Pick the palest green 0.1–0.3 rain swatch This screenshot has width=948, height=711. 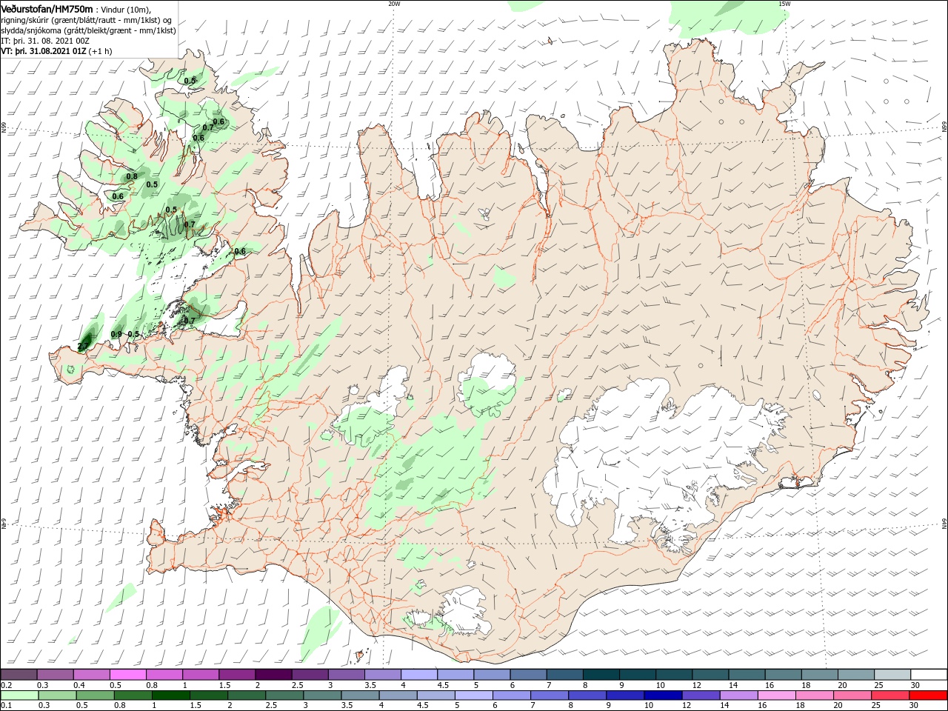(x=20, y=695)
